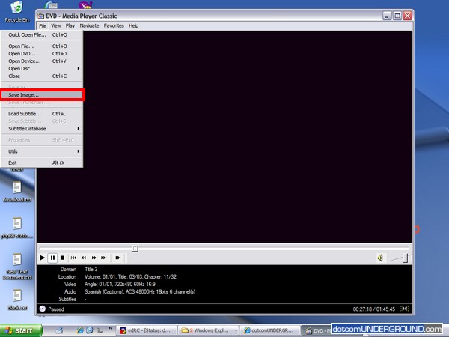Switch to mIRC taskbar button
The width and height of the screenshot is (449, 337).
click(147, 330)
